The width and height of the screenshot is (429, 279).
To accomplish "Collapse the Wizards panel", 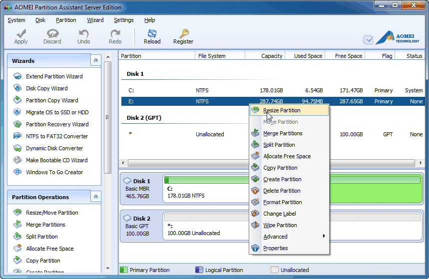I will point(95,60).
